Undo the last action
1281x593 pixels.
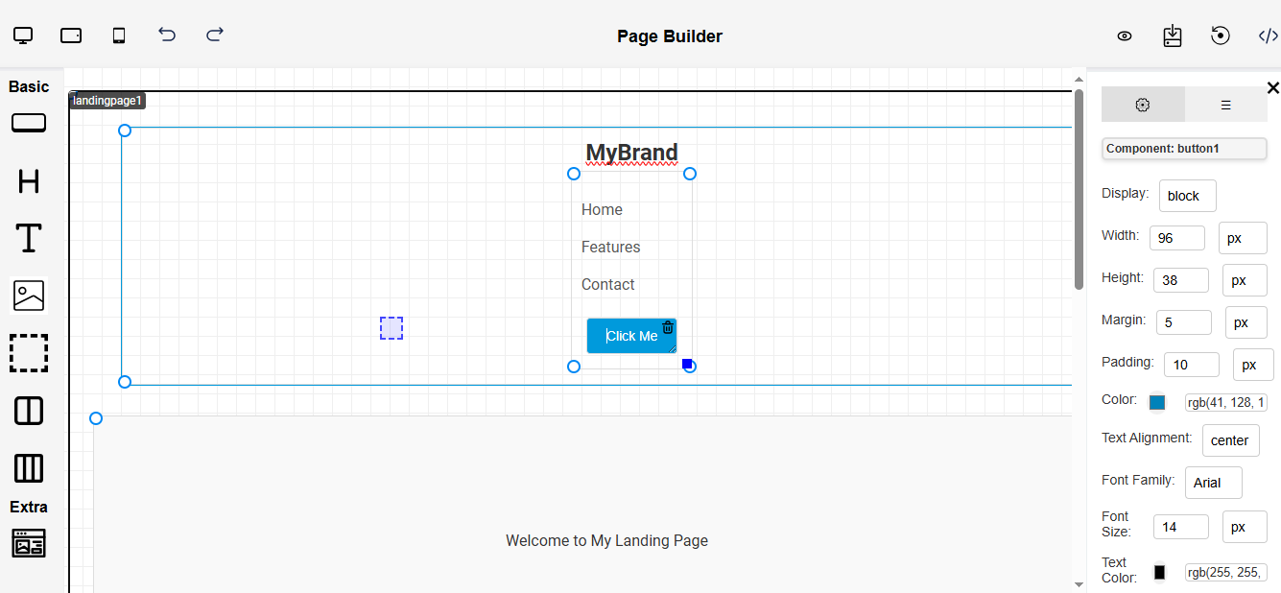pos(167,35)
